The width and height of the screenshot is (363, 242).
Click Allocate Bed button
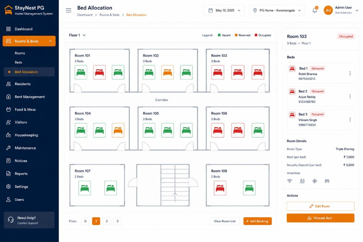[x=320, y=218]
